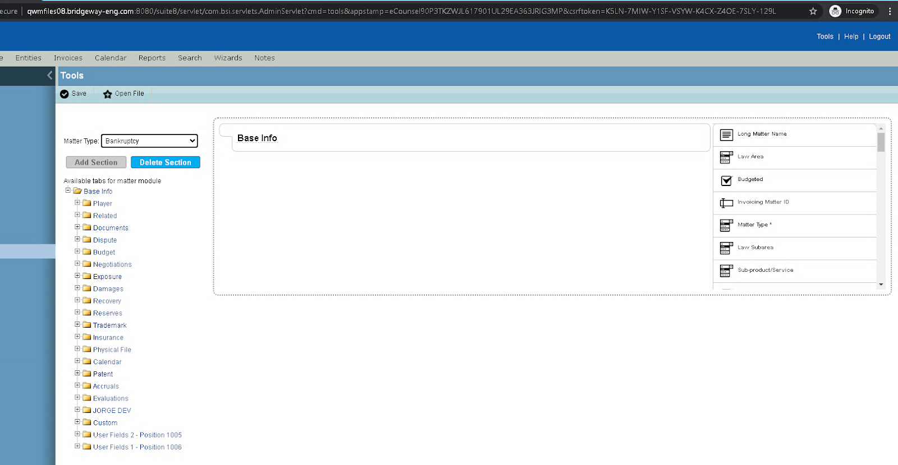The height and width of the screenshot is (465, 898).
Task: Expand the Exposure tree node
Action: tap(77, 276)
